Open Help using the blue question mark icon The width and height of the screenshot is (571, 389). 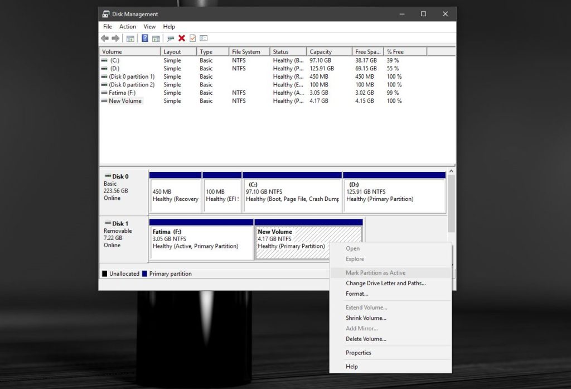[145, 38]
